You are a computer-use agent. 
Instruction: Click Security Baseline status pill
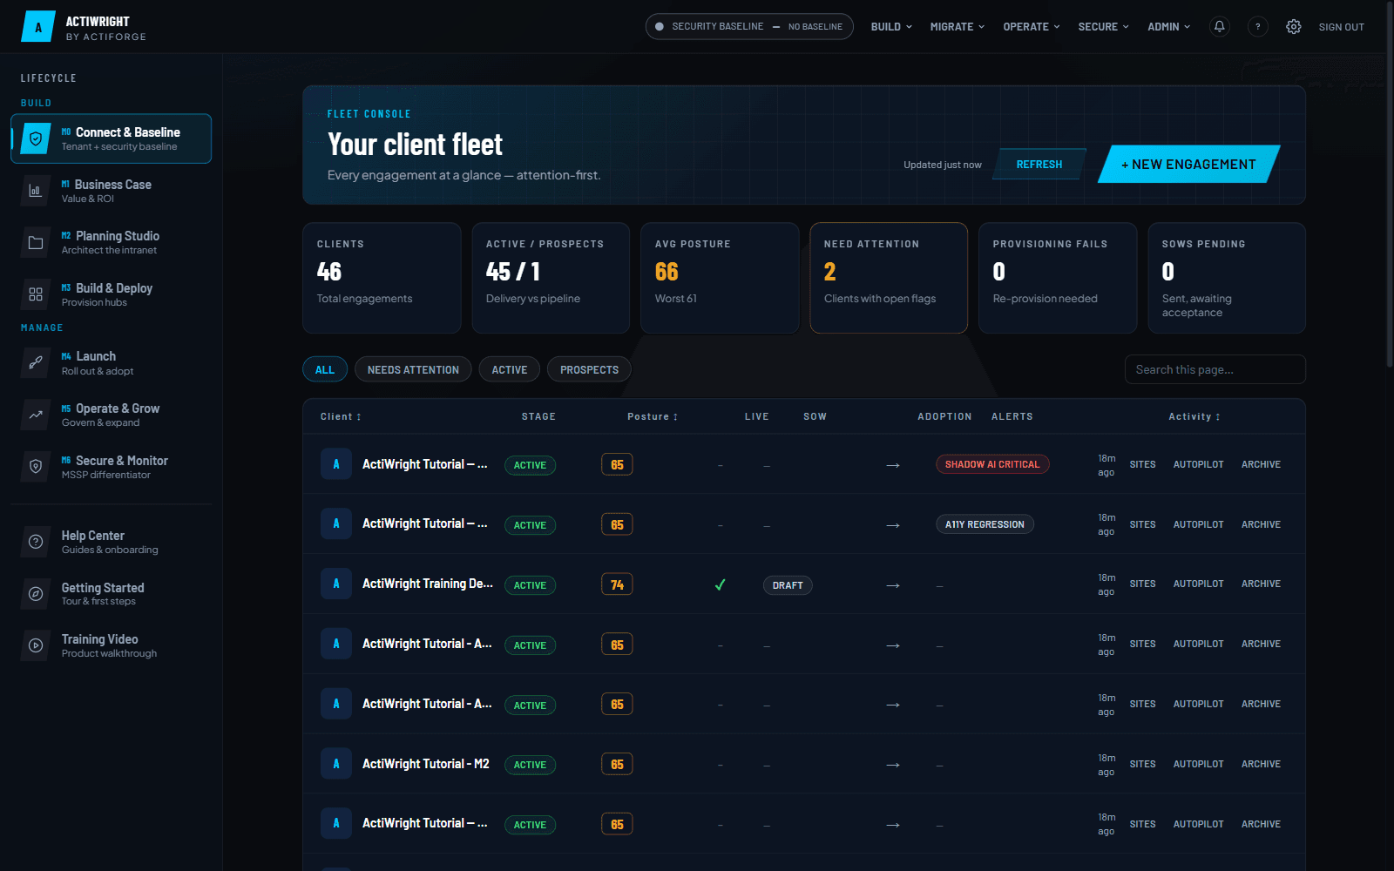click(749, 27)
